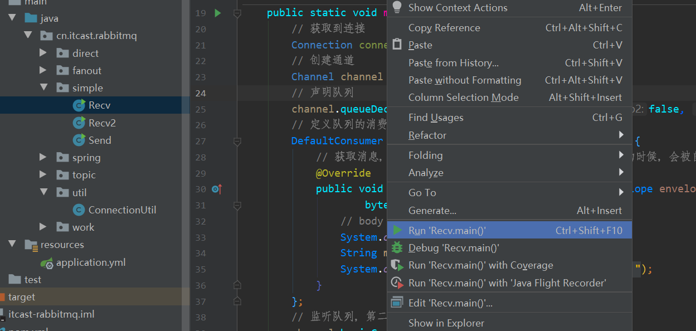Expand the topic package arrow
Viewport: 696px width, 331px height.
(x=43, y=175)
